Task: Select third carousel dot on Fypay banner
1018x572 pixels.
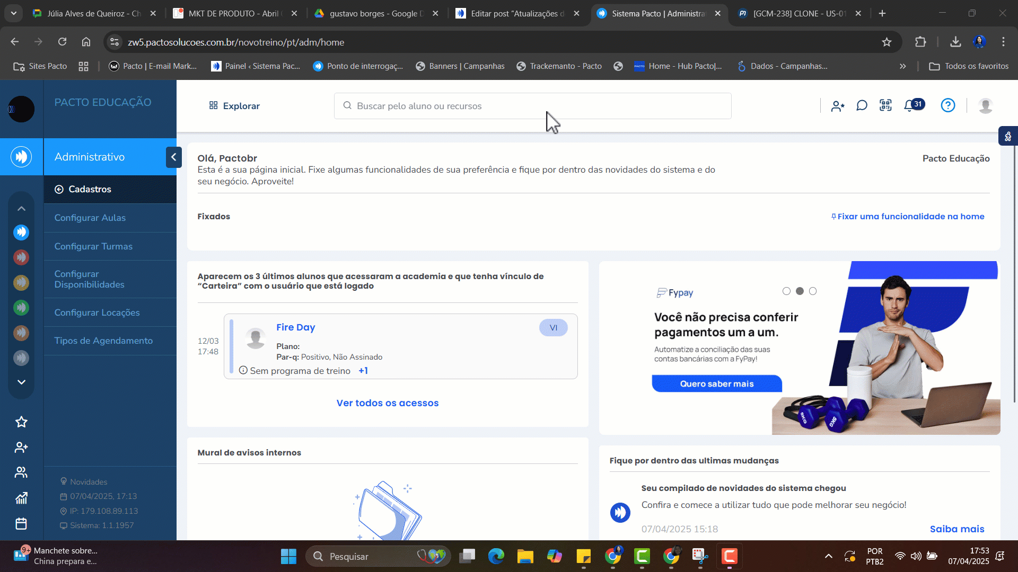Action: (813, 291)
